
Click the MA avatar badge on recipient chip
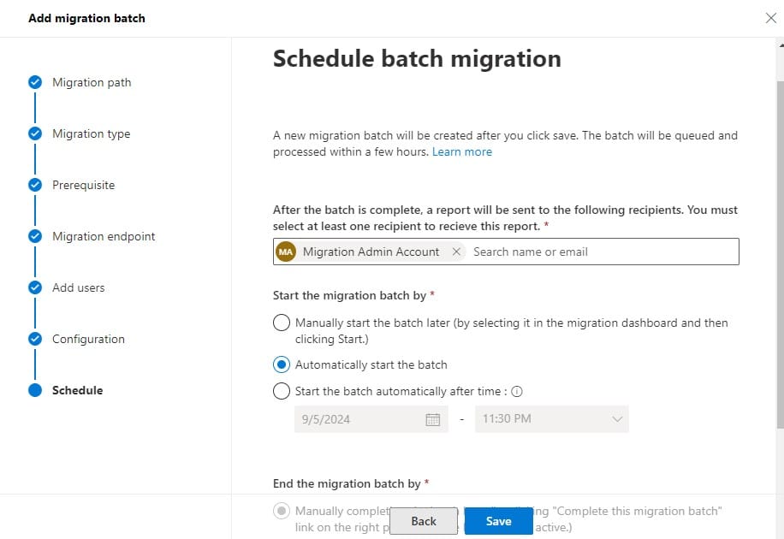click(x=286, y=252)
